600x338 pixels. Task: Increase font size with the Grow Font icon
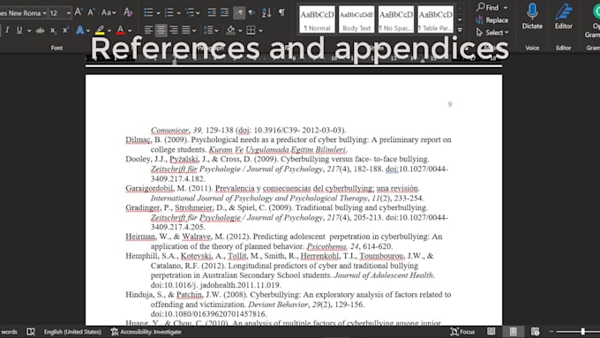(x=78, y=12)
